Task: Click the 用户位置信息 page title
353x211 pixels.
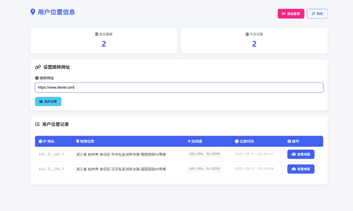Action: tap(56, 12)
